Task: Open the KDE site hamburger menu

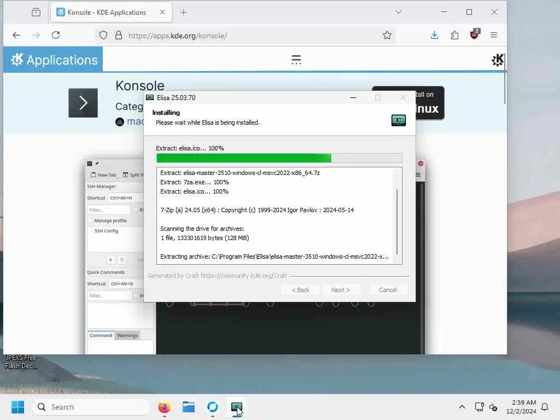Action: pyautogui.click(x=296, y=60)
